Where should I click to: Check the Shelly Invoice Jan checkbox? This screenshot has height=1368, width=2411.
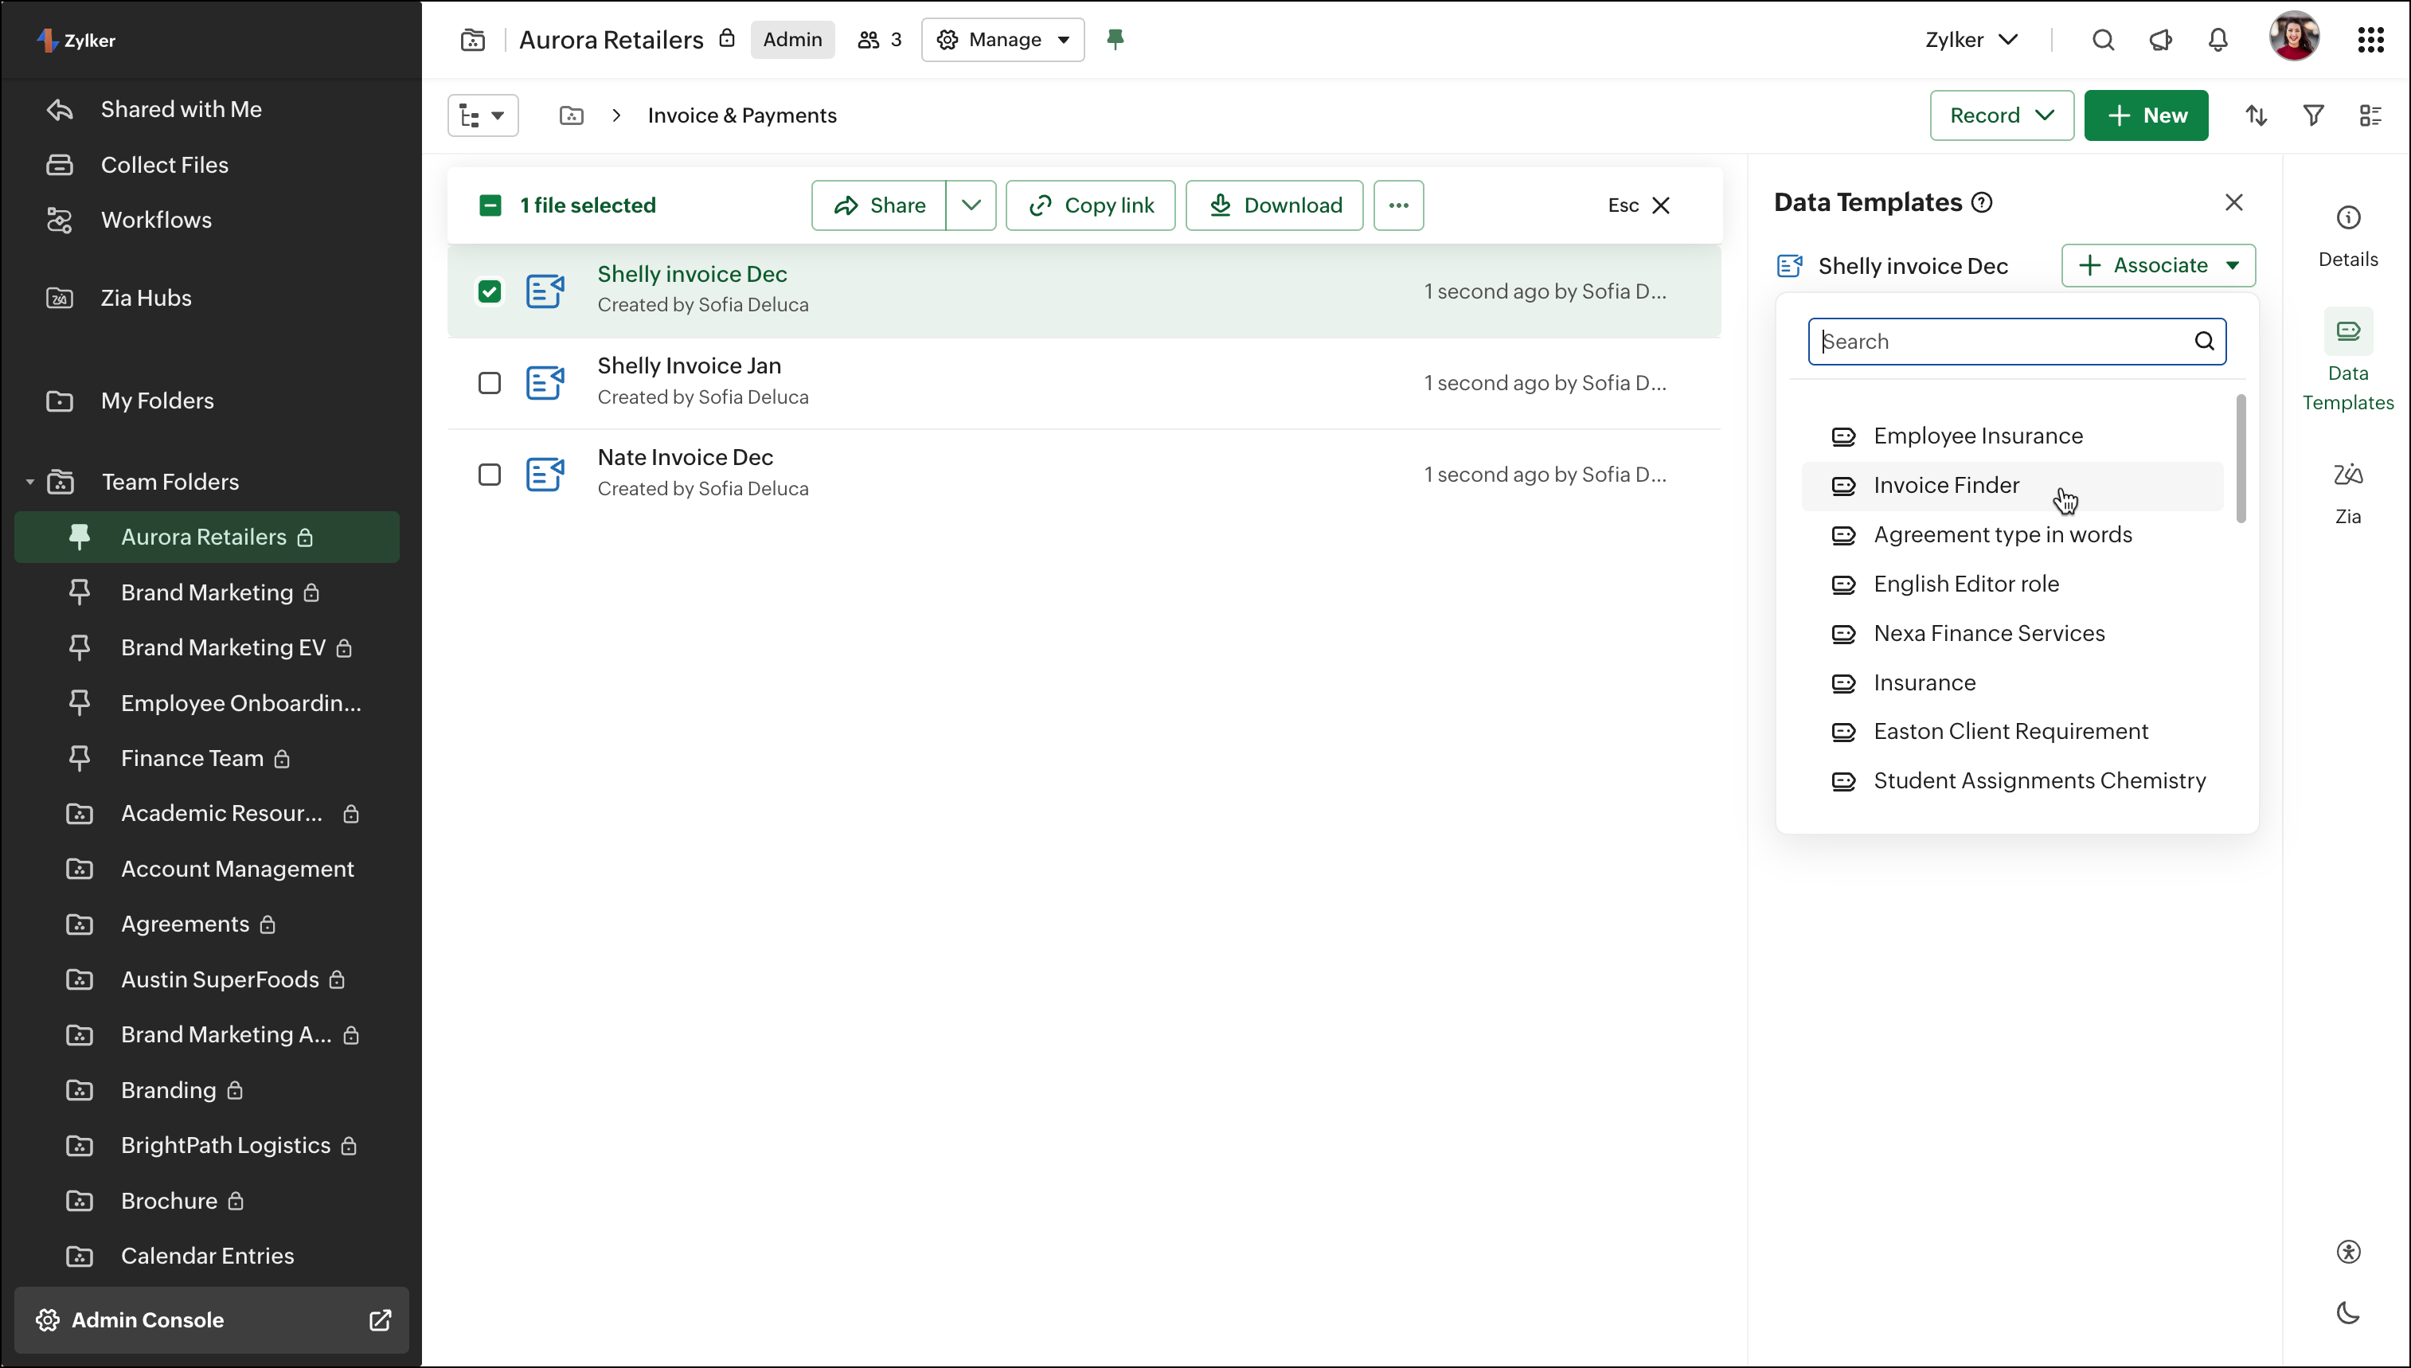pos(490,383)
